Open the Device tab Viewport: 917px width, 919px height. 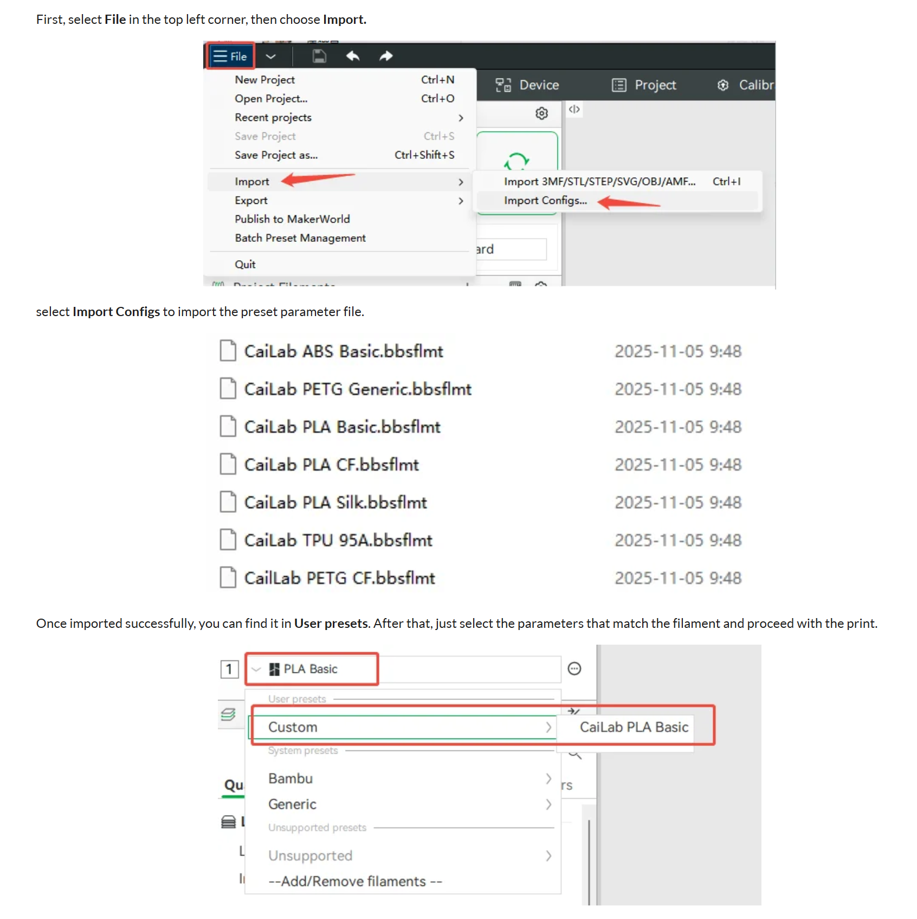click(527, 85)
